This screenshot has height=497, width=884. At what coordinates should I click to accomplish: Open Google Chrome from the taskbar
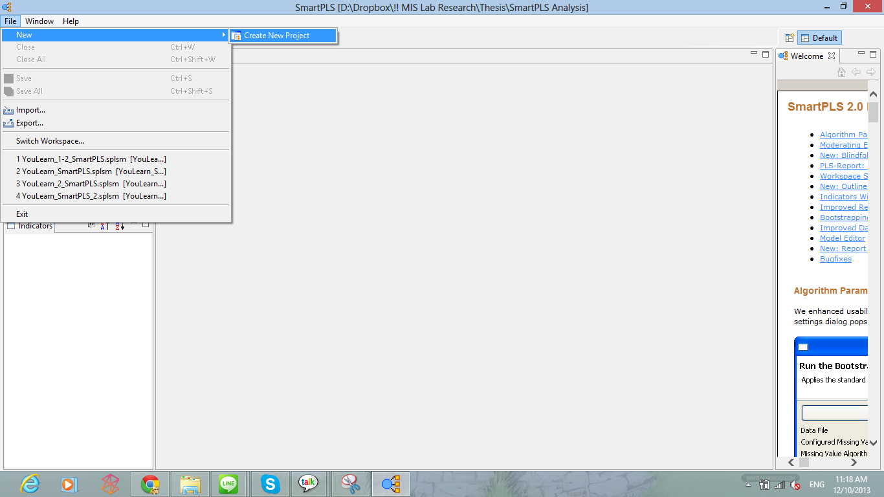point(150,484)
